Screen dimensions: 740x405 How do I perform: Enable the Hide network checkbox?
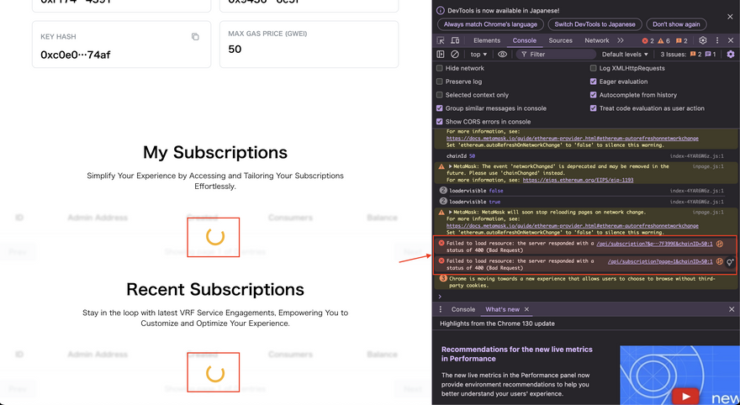click(x=440, y=68)
